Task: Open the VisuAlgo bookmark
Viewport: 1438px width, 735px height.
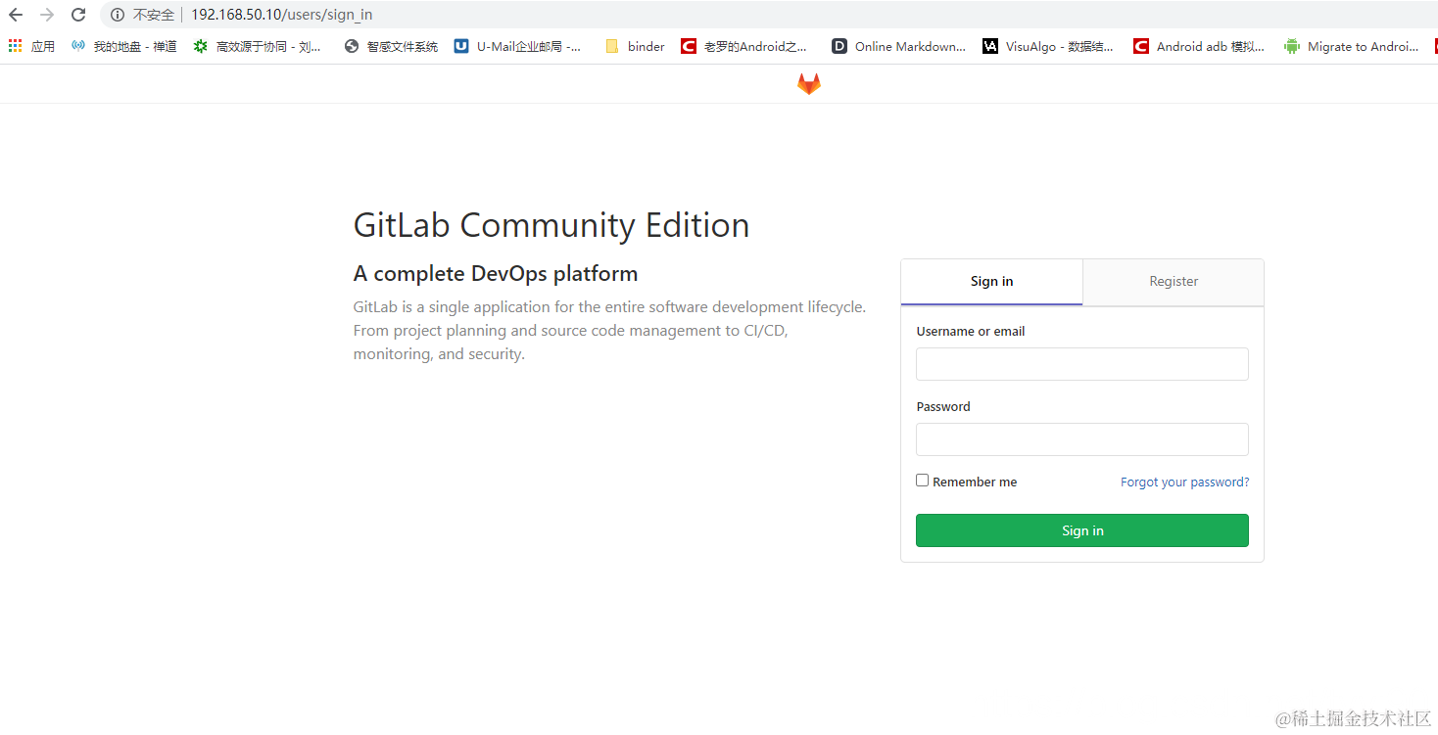Action: 1048,46
